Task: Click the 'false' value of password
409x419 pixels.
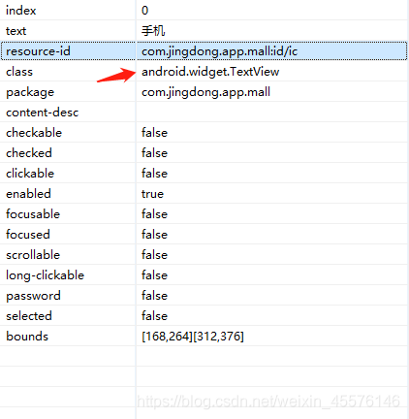Action: [x=154, y=296]
